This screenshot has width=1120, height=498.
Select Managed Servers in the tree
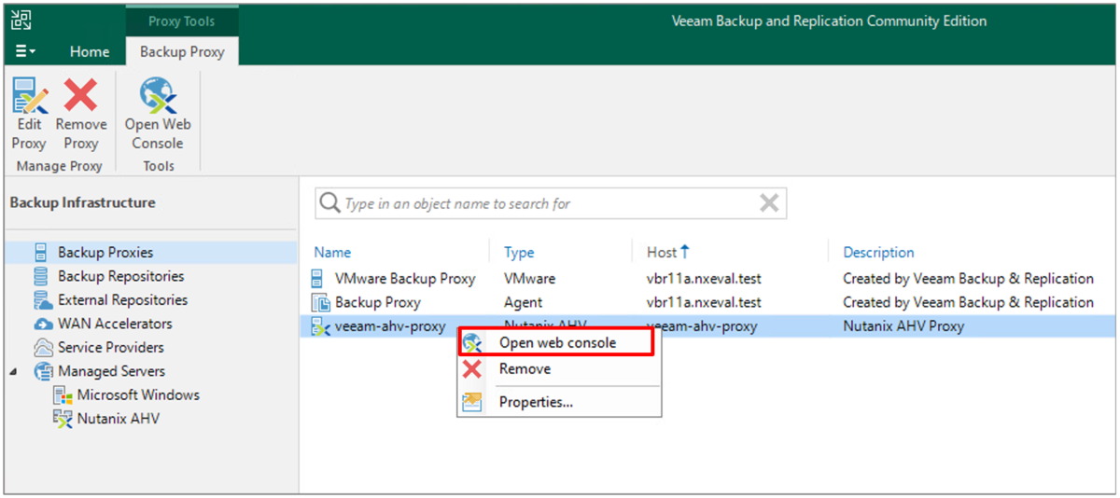[112, 371]
